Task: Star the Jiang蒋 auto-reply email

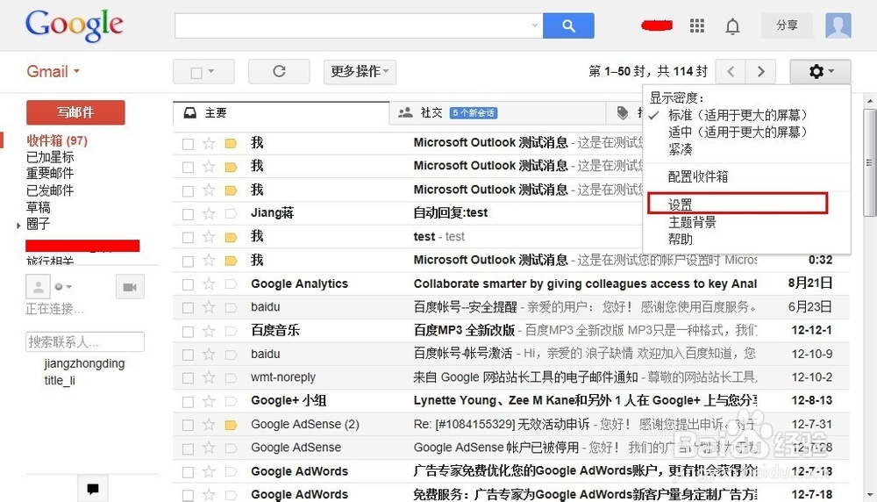Action: 209,214
